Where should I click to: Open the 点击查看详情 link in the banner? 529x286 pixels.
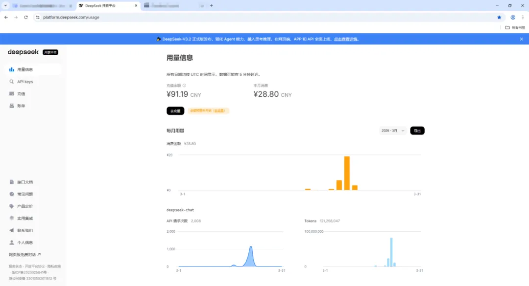346,39
